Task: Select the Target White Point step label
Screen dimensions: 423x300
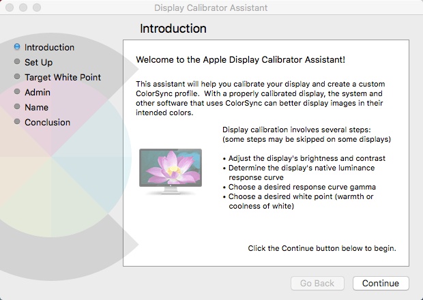Action: (63, 78)
